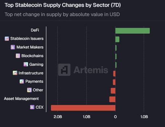Select the large red CEX bar
The width and height of the screenshot is (165, 127).
tap(83, 108)
